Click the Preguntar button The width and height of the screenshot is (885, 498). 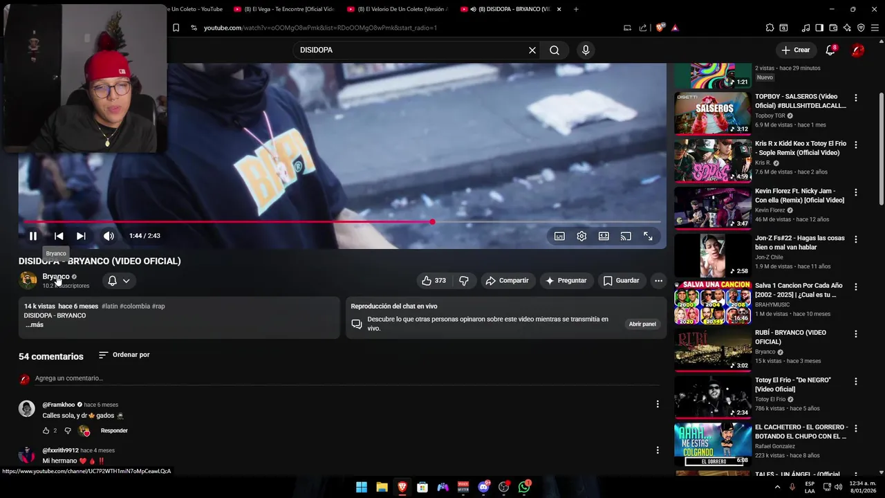tap(566, 280)
